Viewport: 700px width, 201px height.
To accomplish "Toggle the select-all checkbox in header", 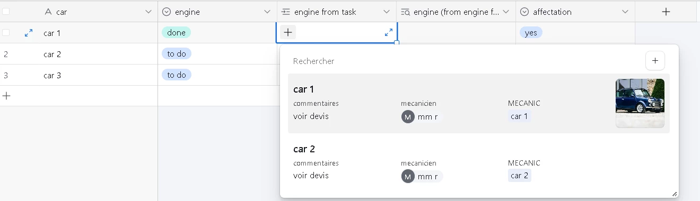I will [x=6, y=11].
